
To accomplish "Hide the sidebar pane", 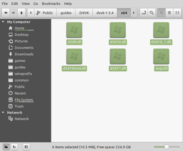I will click(x=26, y=147).
